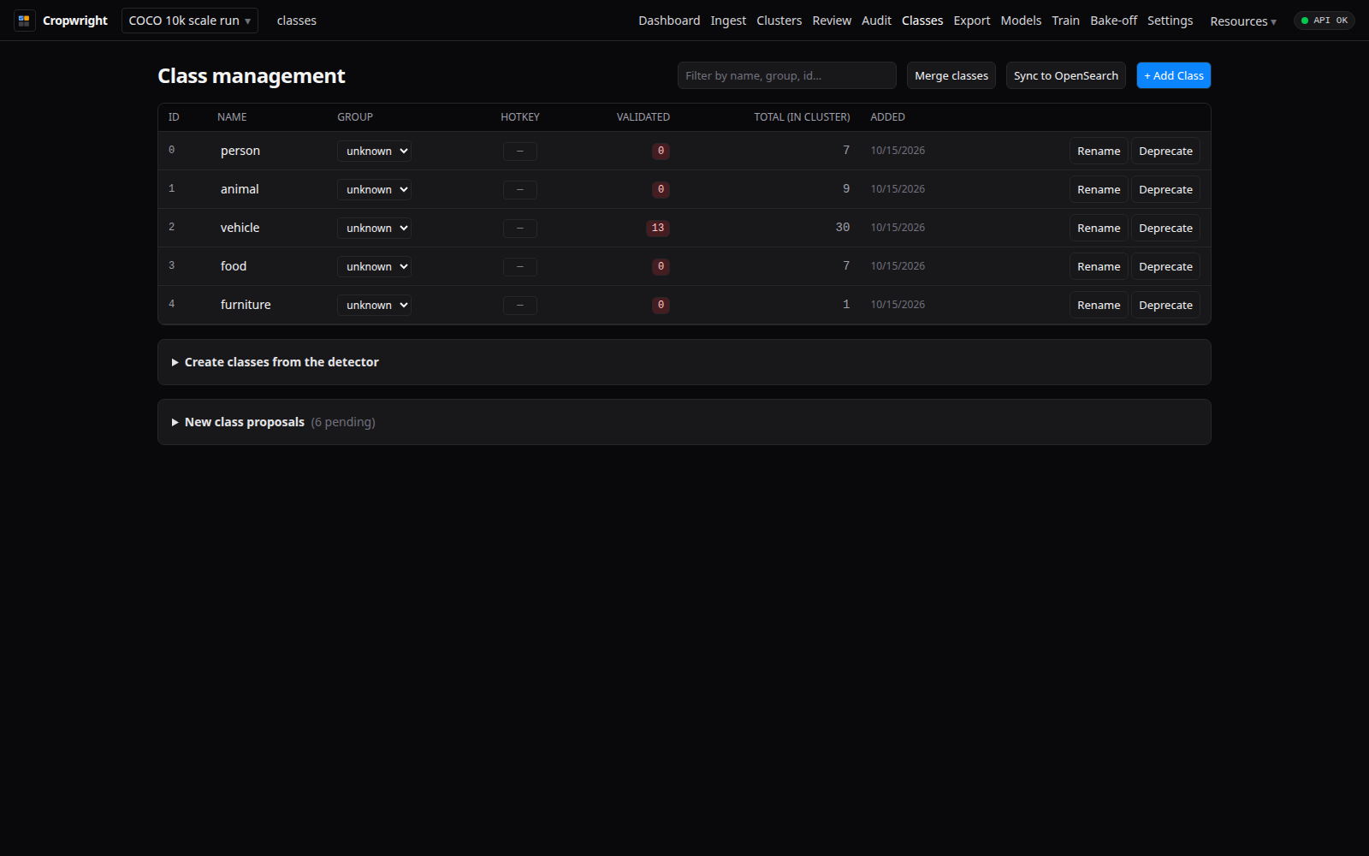This screenshot has height=856, width=1369.
Task: Go to the Dashboard page
Action: (x=669, y=21)
